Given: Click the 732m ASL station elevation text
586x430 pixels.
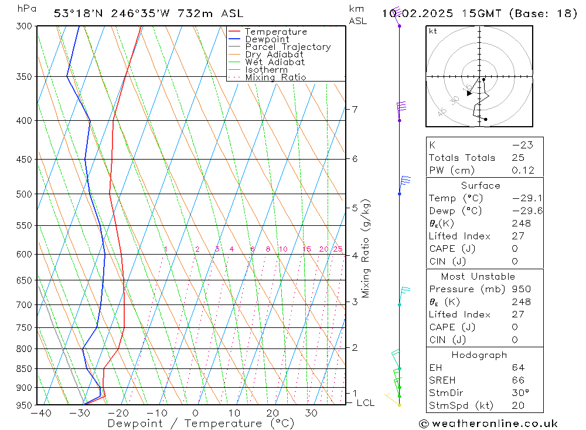Looking at the screenshot, I should pyautogui.click(x=210, y=13).
